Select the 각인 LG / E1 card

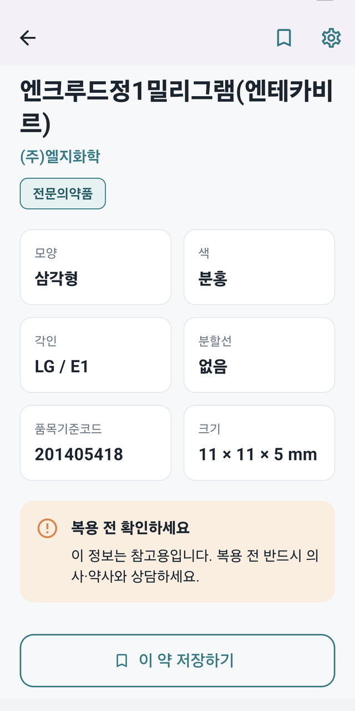[x=95, y=355]
